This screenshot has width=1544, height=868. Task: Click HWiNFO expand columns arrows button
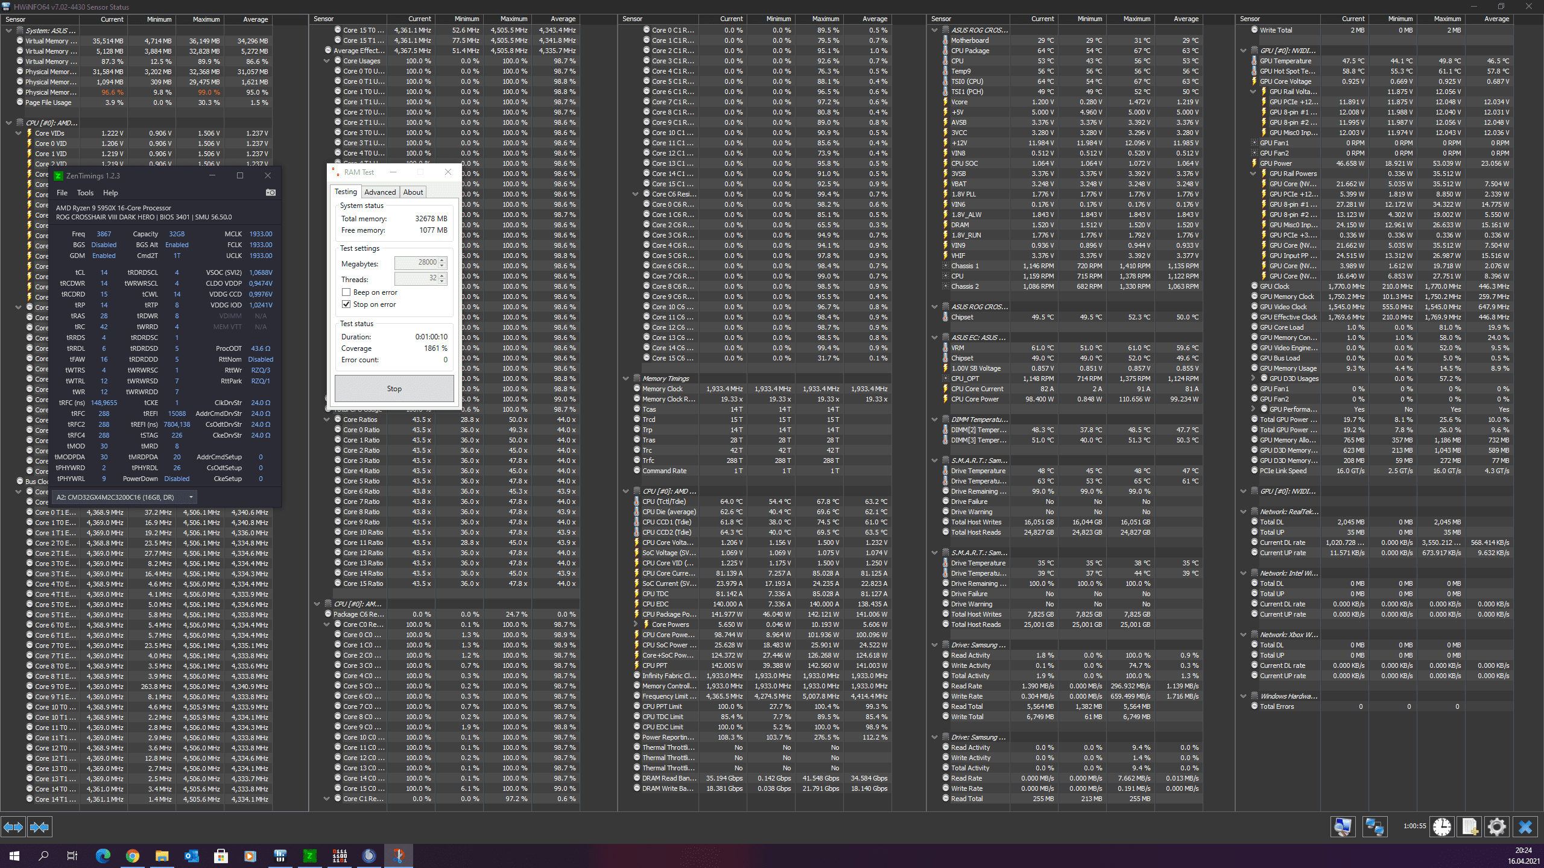pos(13,827)
